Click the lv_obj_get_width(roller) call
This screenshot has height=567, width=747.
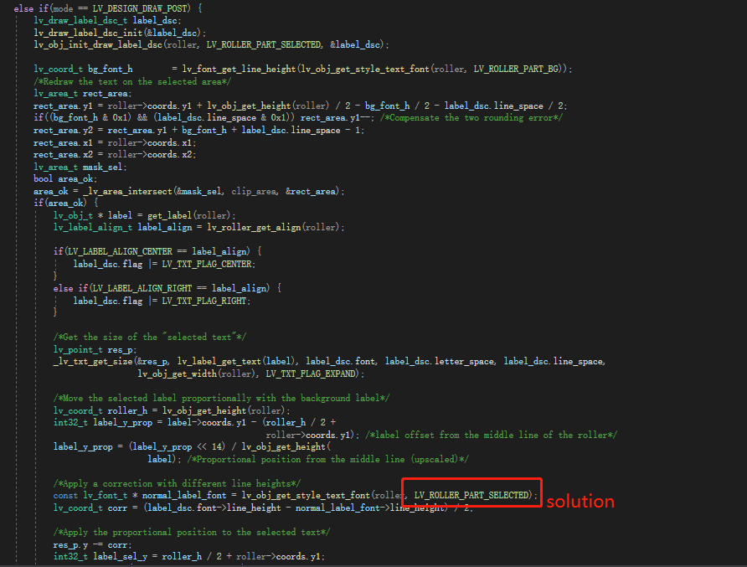tap(196, 374)
